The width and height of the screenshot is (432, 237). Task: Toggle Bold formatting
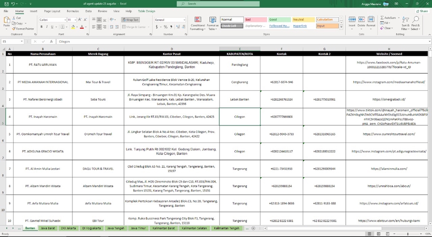point(41,27)
